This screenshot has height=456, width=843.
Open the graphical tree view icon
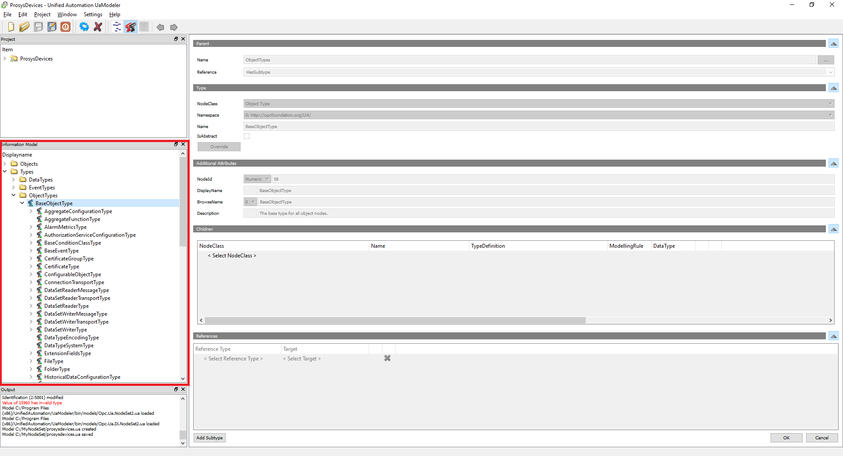click(x=117, y=27)
